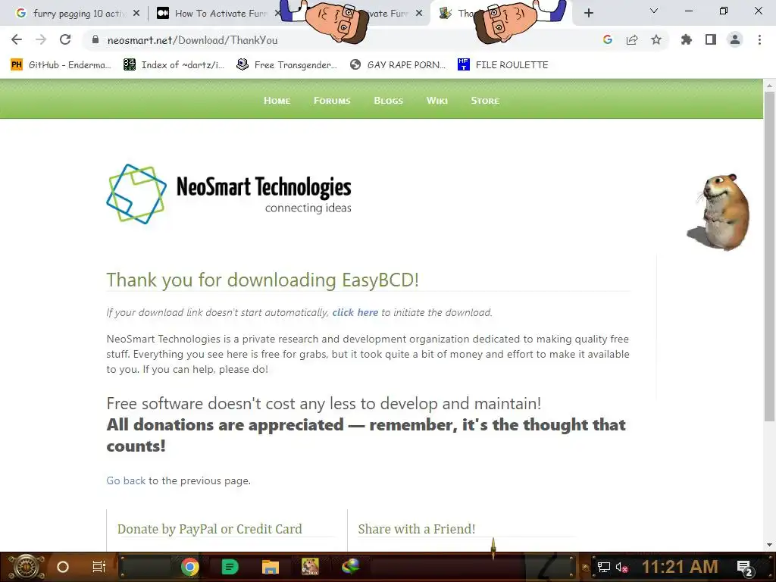Click the 'Share with a Friend!' heading
The height and width of the screenshot is (582, 776).
coord(416,529)
